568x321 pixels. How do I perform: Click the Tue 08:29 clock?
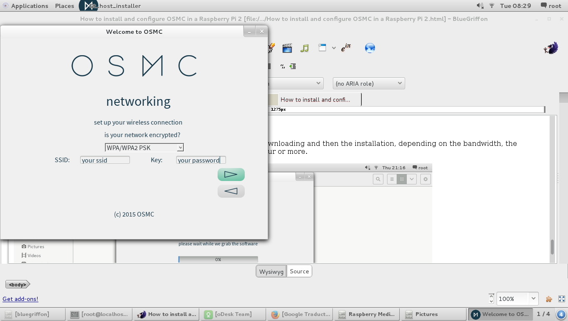click(x=515, y=6)
